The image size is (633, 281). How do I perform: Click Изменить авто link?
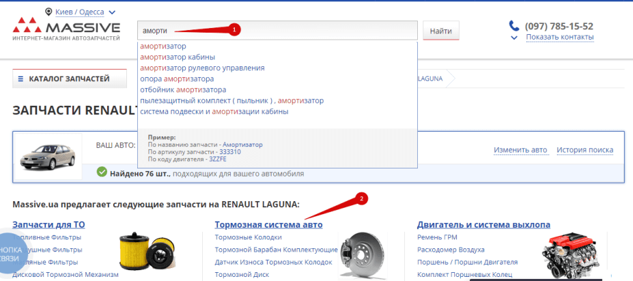coord(520,150)
